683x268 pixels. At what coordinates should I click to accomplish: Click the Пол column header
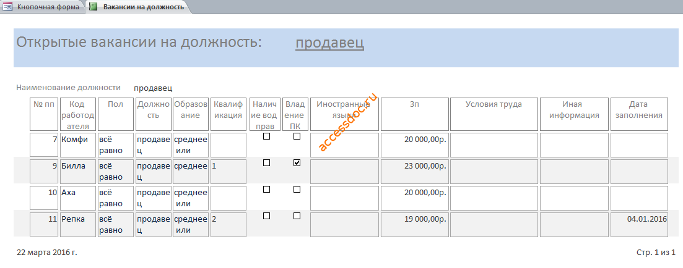coord(115,114)
